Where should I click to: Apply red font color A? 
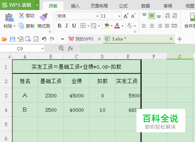point(117,26)
